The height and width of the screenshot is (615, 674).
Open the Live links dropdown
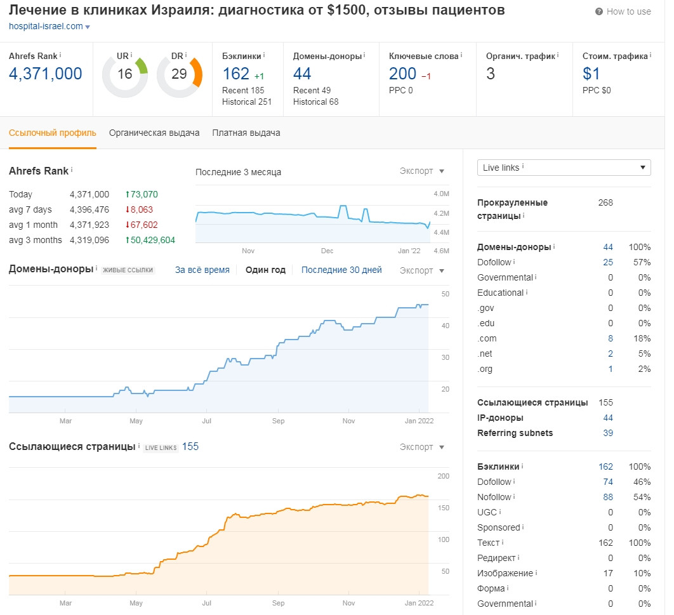coord(564,168)
